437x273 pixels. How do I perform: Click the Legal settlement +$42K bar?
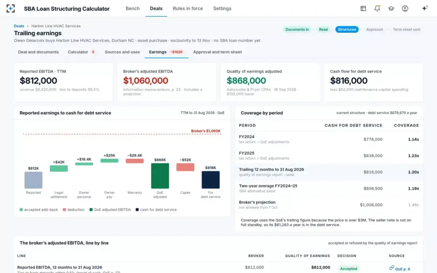pyautogui.click(x=59, y=168)
